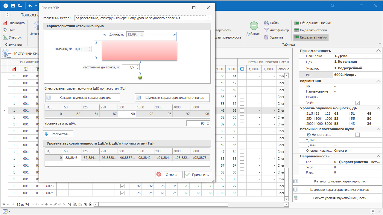Cut using the scissors icon

click(x=75, y=205)
